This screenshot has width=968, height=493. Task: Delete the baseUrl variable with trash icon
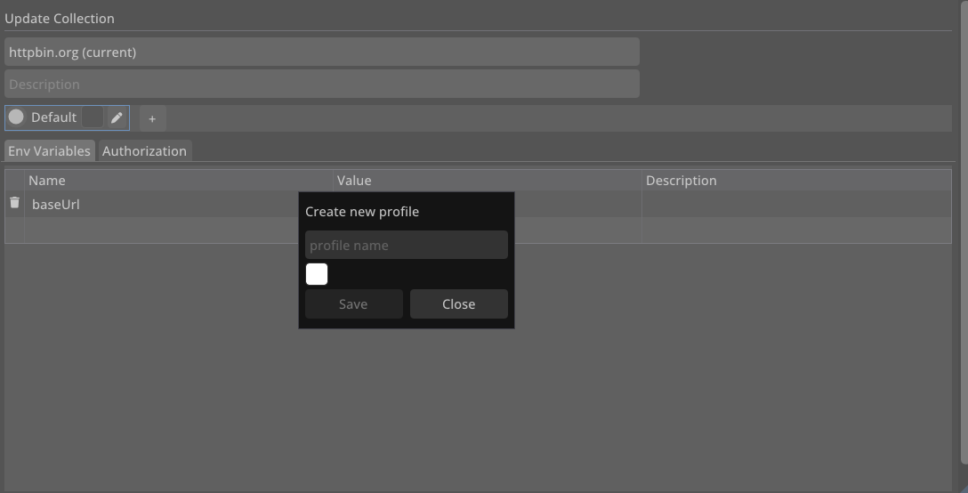15,203
